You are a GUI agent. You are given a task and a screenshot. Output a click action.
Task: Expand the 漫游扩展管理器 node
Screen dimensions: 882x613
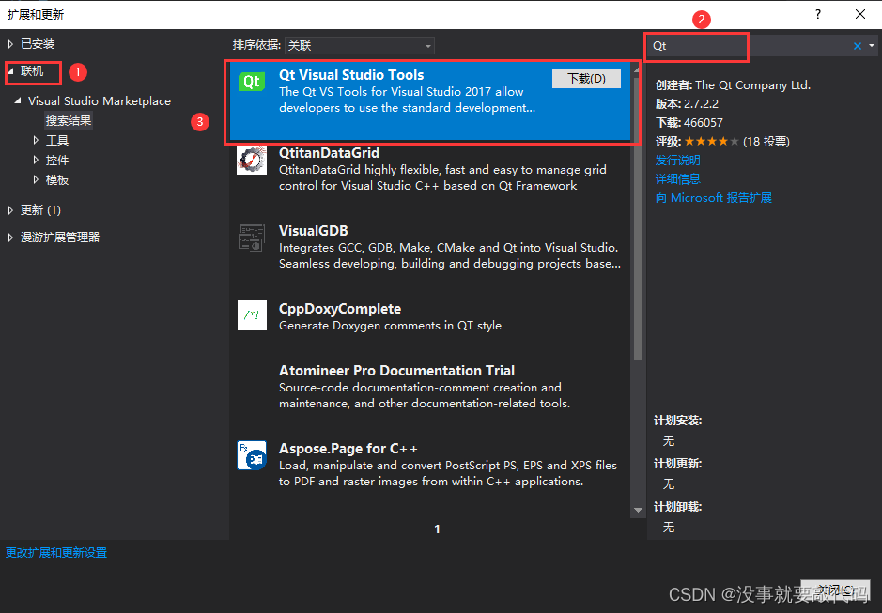(x=10, y=238)
